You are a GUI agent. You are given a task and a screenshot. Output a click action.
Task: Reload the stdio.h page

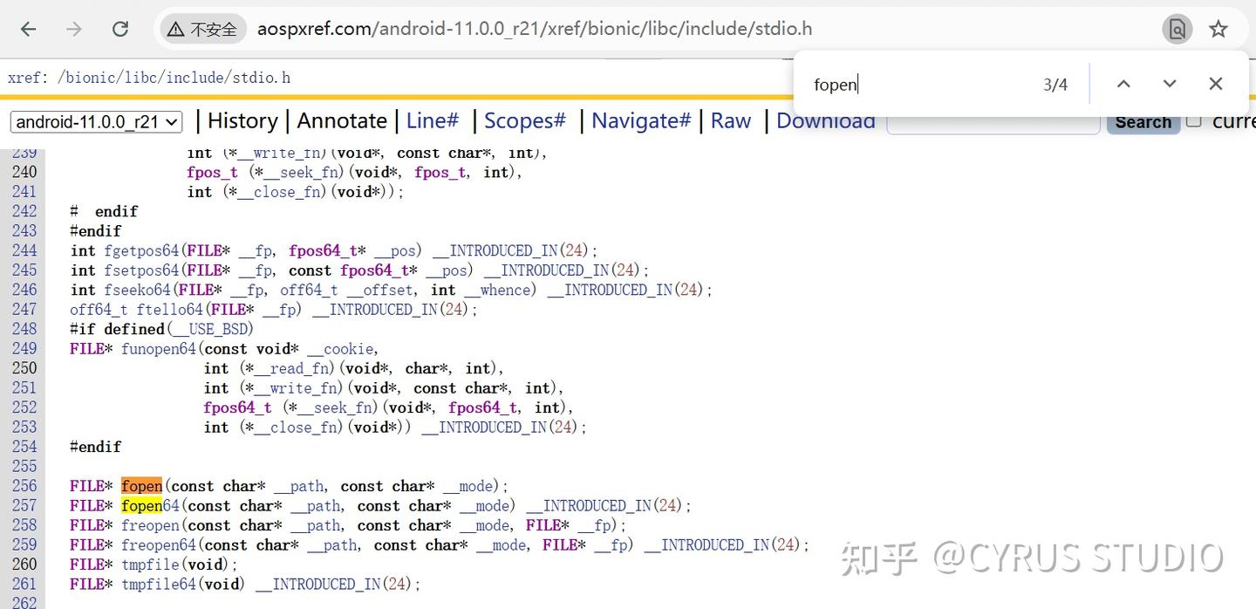coord(120,29)
